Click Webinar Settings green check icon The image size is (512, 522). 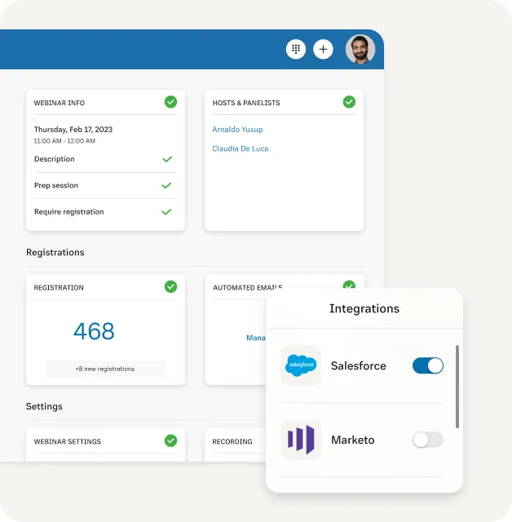(170, 440)
